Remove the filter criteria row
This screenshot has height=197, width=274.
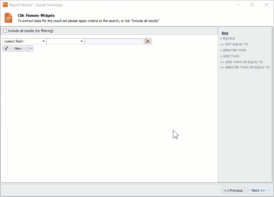[x=148, y=41]
